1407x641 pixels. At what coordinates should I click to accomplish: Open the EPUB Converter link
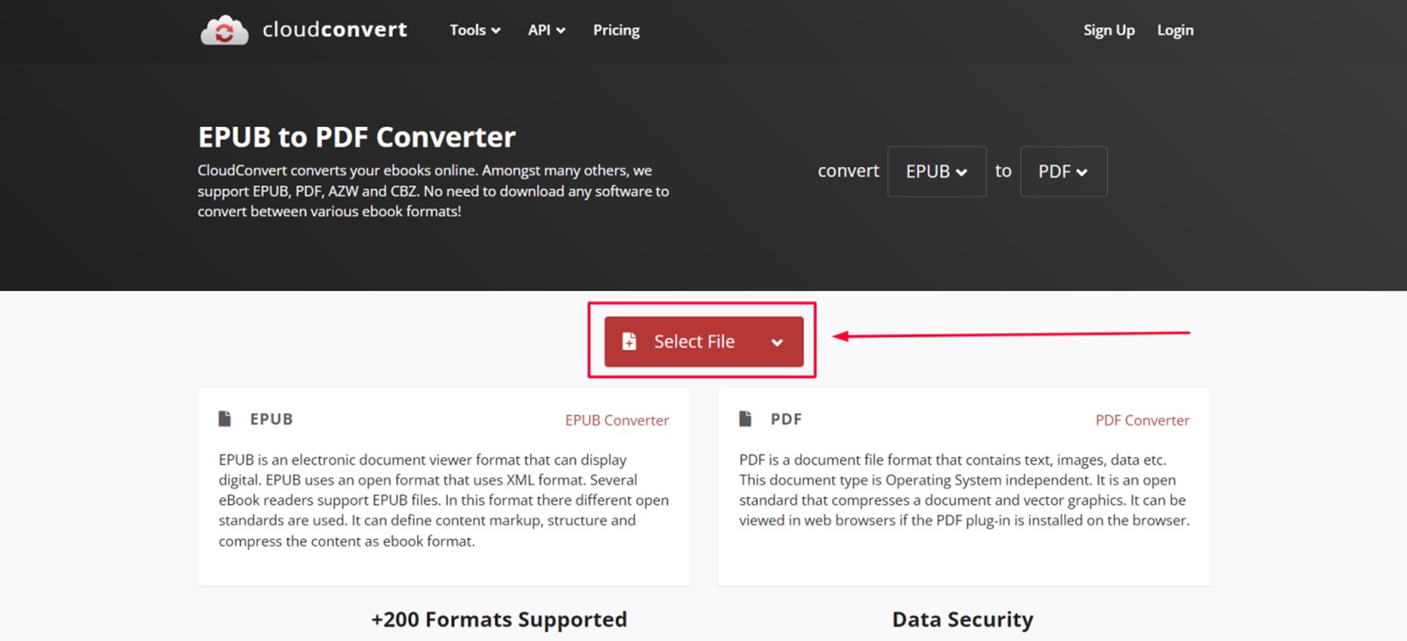tap(617, 420)
